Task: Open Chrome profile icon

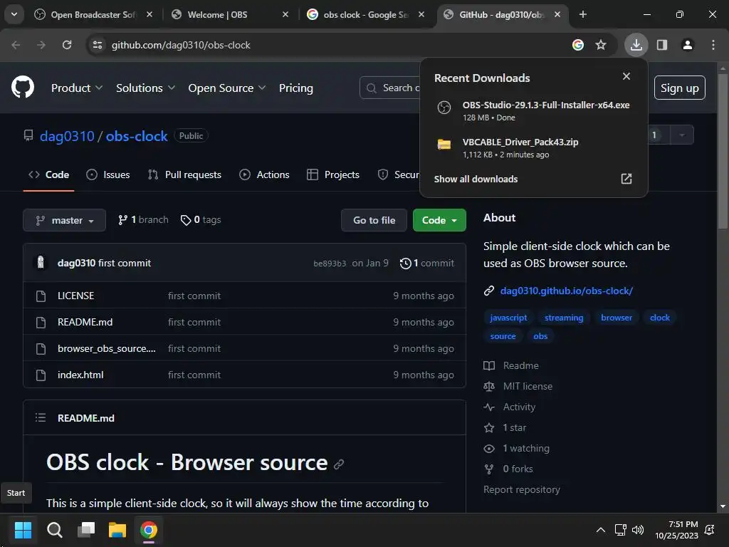Action: coord(688,45)
